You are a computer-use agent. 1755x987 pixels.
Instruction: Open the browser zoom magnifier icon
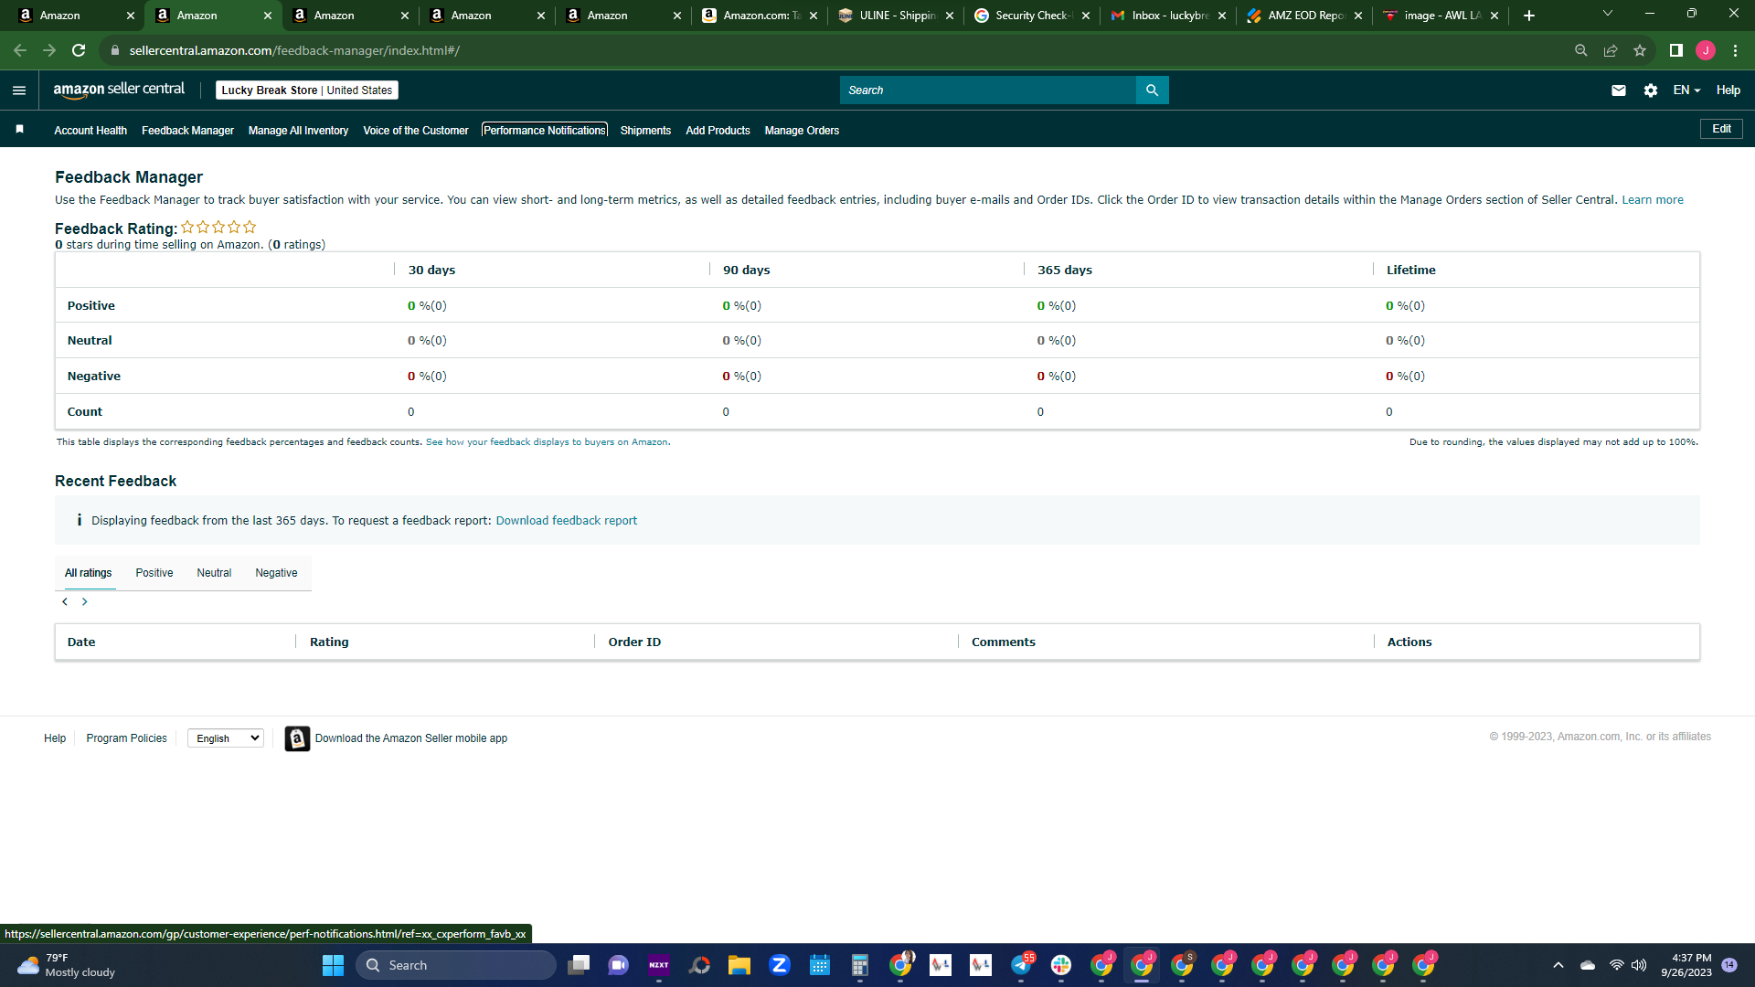click(x=1581, y=50)
